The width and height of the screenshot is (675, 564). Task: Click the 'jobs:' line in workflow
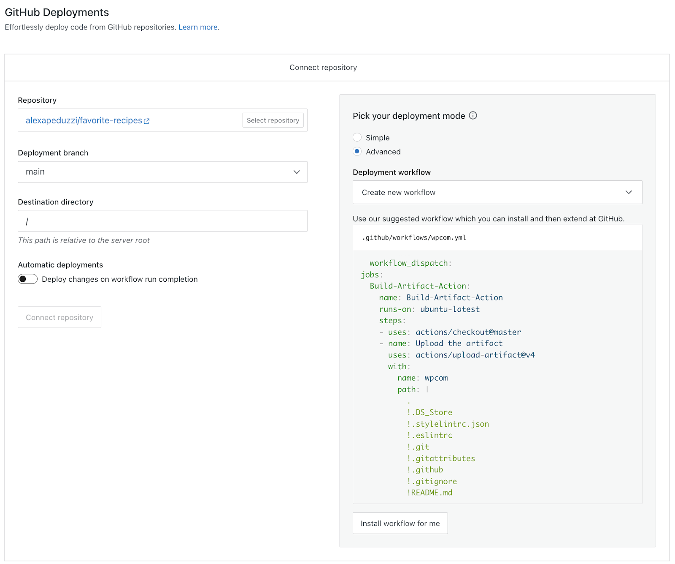372,275
